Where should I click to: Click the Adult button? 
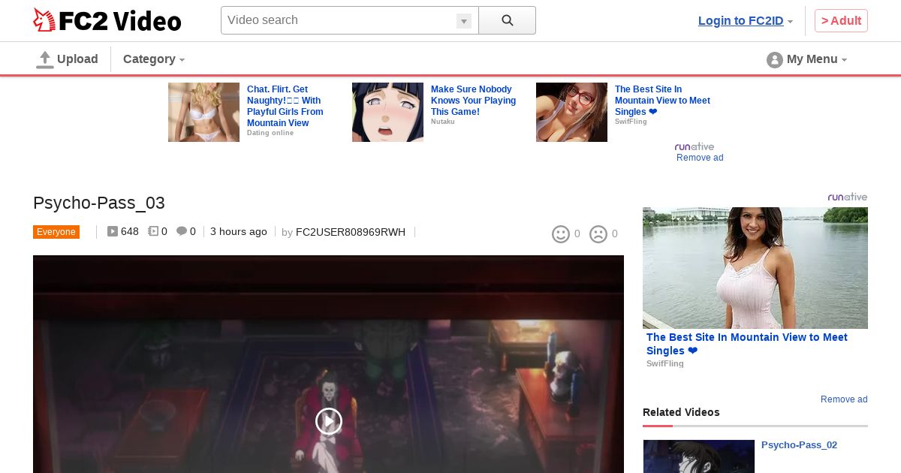pos(841,21)
